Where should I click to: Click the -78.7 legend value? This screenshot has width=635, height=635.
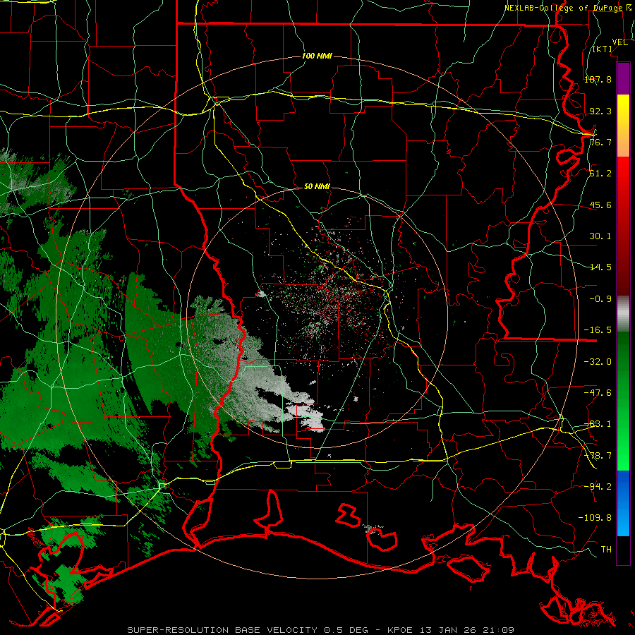click(598, 456)
